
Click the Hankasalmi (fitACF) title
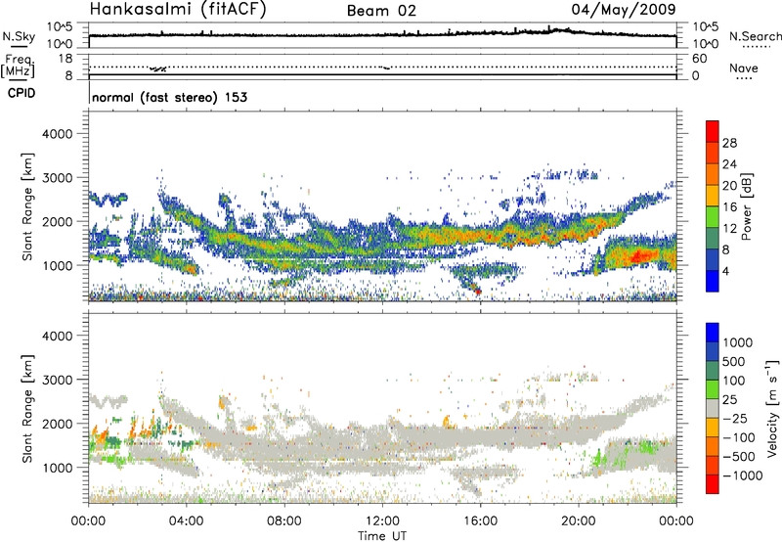click(178, 10)
